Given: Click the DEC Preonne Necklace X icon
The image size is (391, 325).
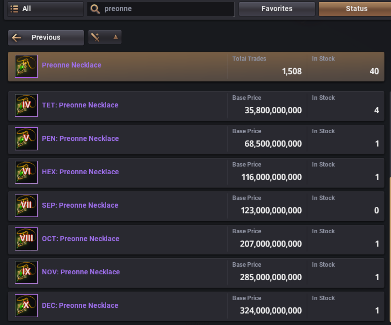Looking at the screenshot, I should (26, 305).
